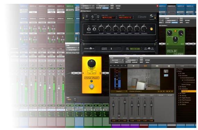Click the Wet fader in Space

coord(113,105)
